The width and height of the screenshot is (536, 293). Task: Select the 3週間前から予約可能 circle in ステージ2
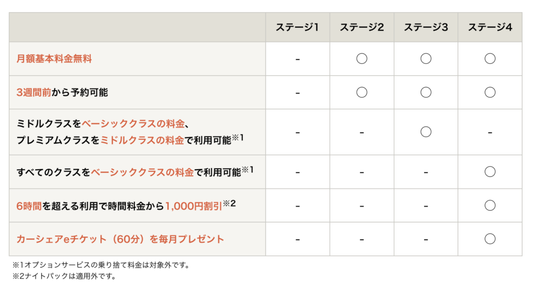pos(362,92)
